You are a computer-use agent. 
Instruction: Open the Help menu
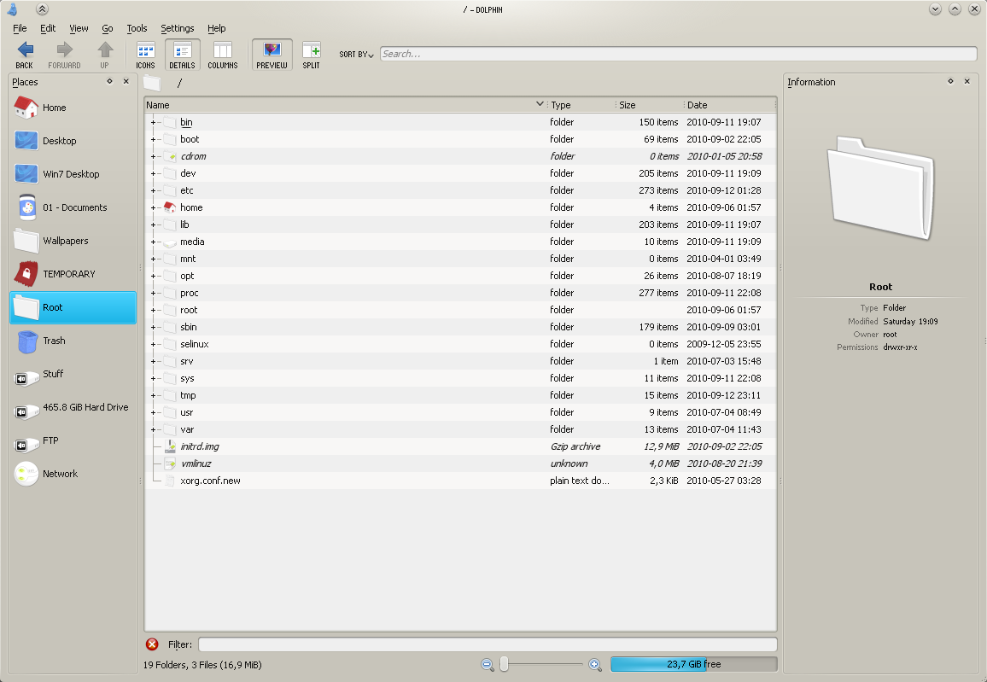pos(217,28)
